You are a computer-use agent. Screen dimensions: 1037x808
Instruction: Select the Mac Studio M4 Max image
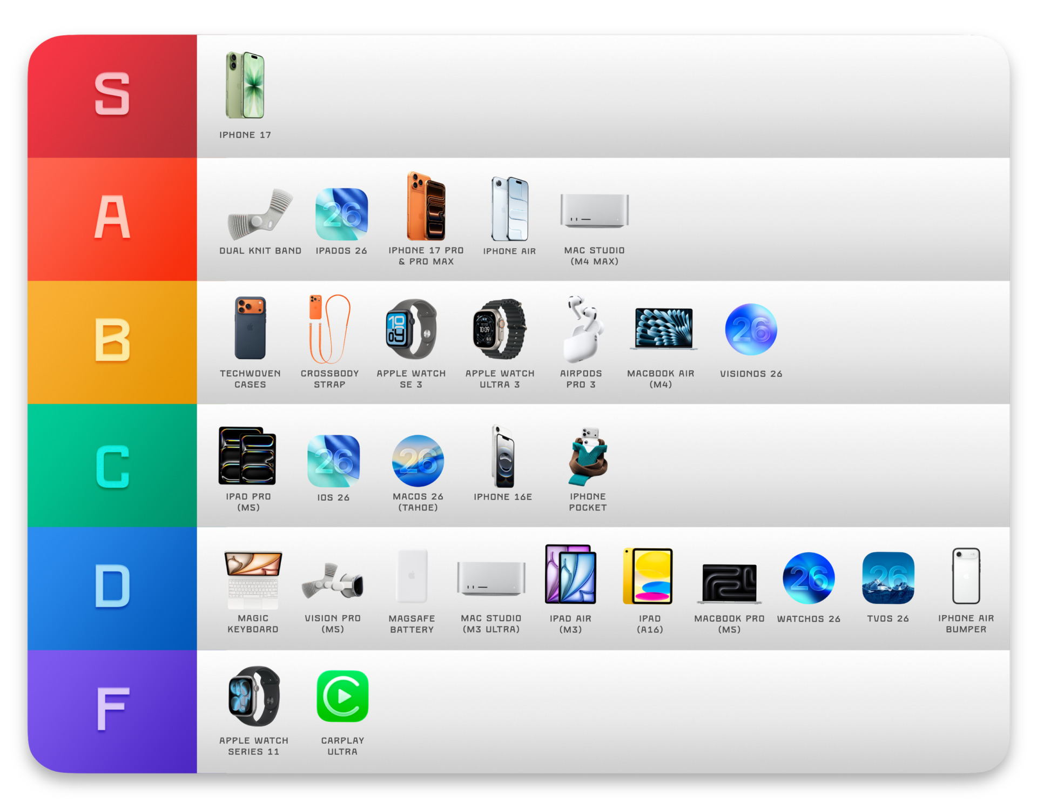point(594,210)
